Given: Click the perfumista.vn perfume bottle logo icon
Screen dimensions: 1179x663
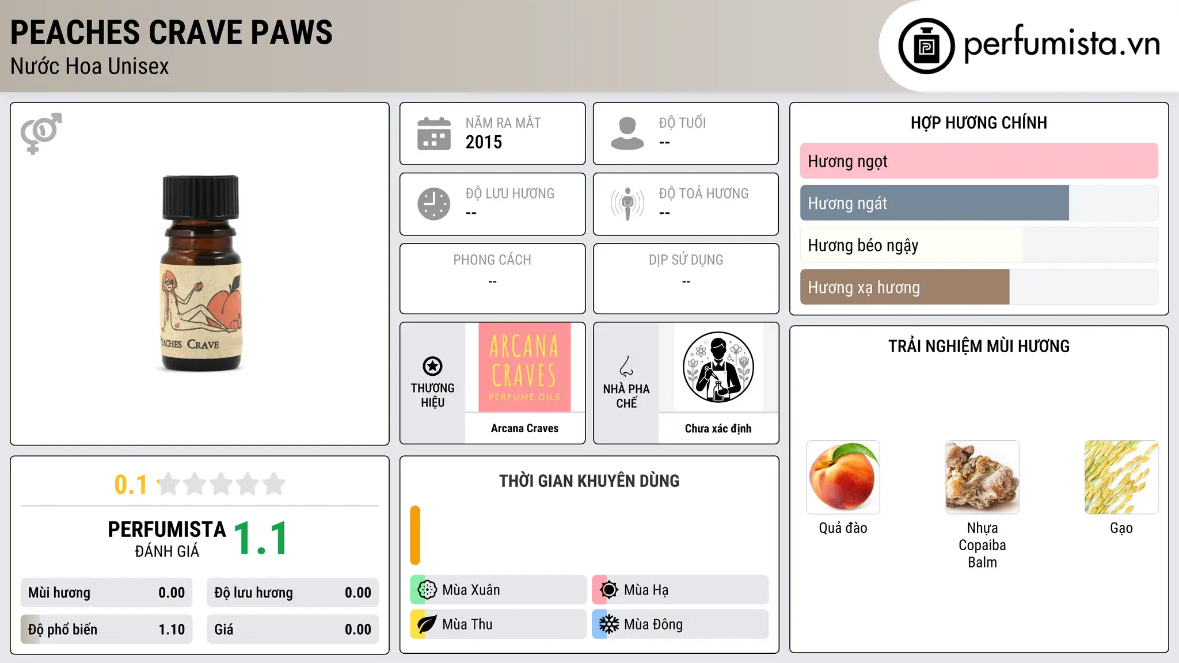Looking at the screenshot, I should pos(926,46).
